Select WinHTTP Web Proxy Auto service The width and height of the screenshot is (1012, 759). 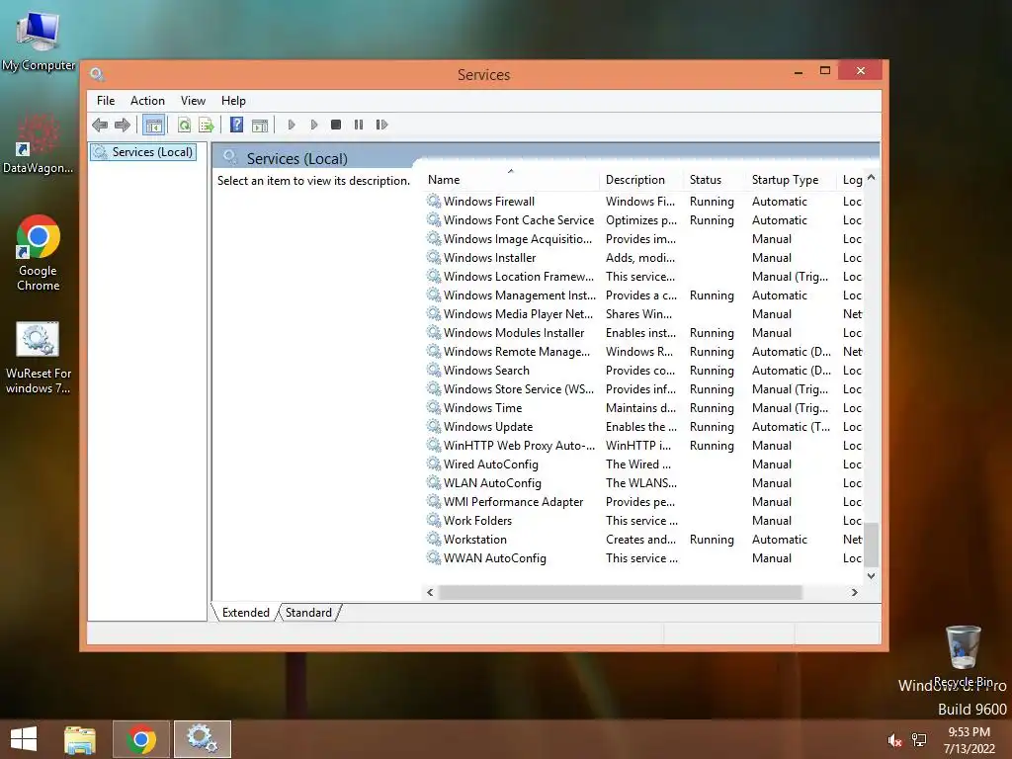pyautogui.click(x=643, y=446)
